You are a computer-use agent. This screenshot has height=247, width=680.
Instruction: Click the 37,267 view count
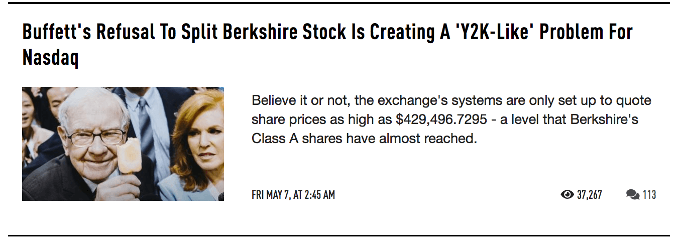pyautogui.click(x=590, y=195)
